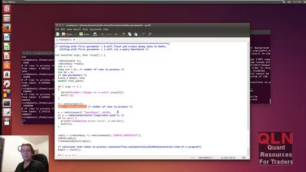Open the Ubuntu Dash home launcher
This screenshot has height=172, width=306.
click(7, 9)
